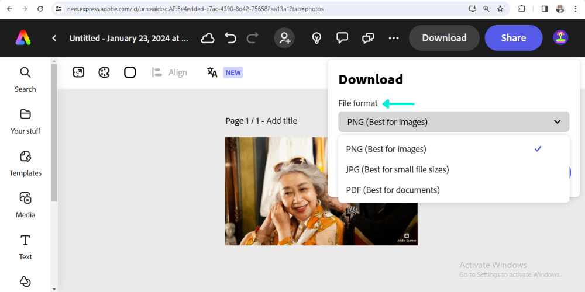Click the left sidebar scrollbar down arrow
585x292 pixels.
tap(54, 288)
